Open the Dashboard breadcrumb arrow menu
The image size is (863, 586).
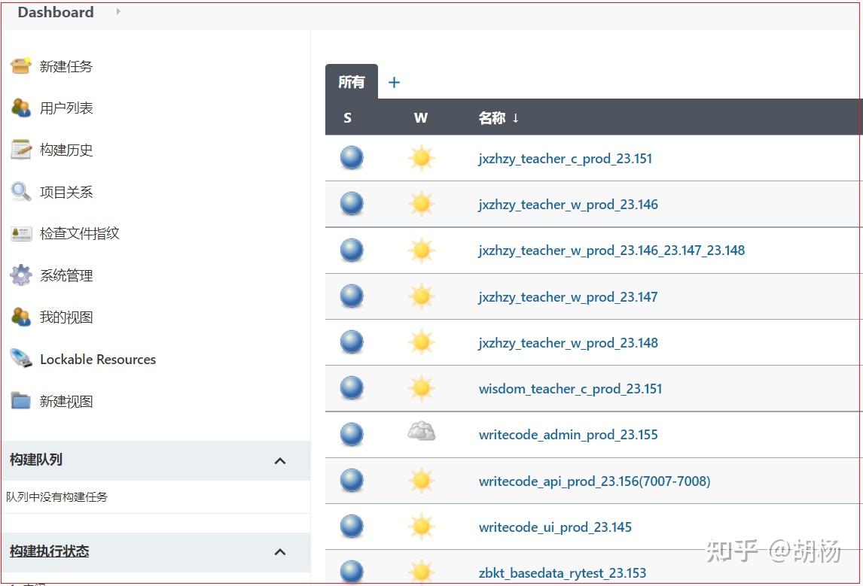pyautogui.click(x=118, y=11)
